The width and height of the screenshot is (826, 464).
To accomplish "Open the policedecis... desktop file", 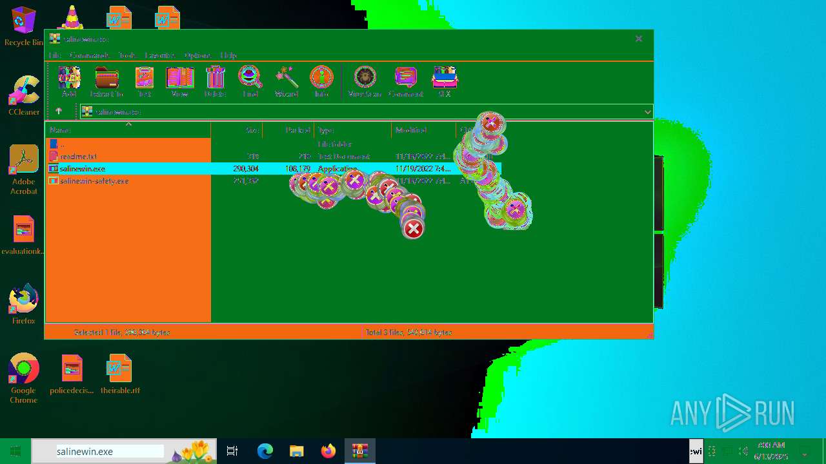I will pos(72,374).
